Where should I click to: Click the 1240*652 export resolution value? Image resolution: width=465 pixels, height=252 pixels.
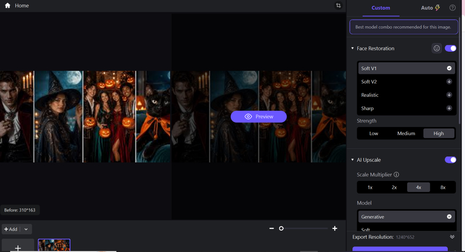pos(405,237)
